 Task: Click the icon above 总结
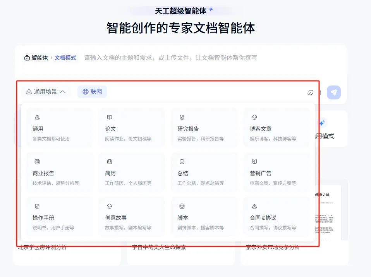coord(182,162)
